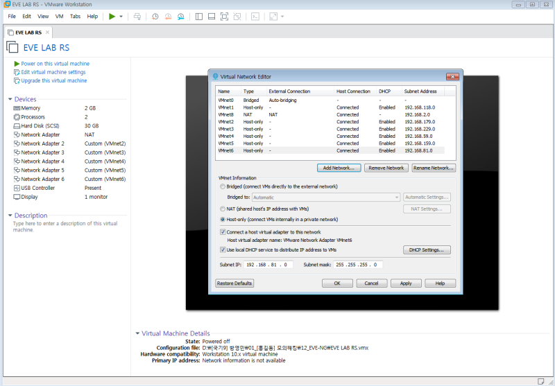Open the console view toolbar icon
Screen dimensions: 555x386
[x=255, y=16]
